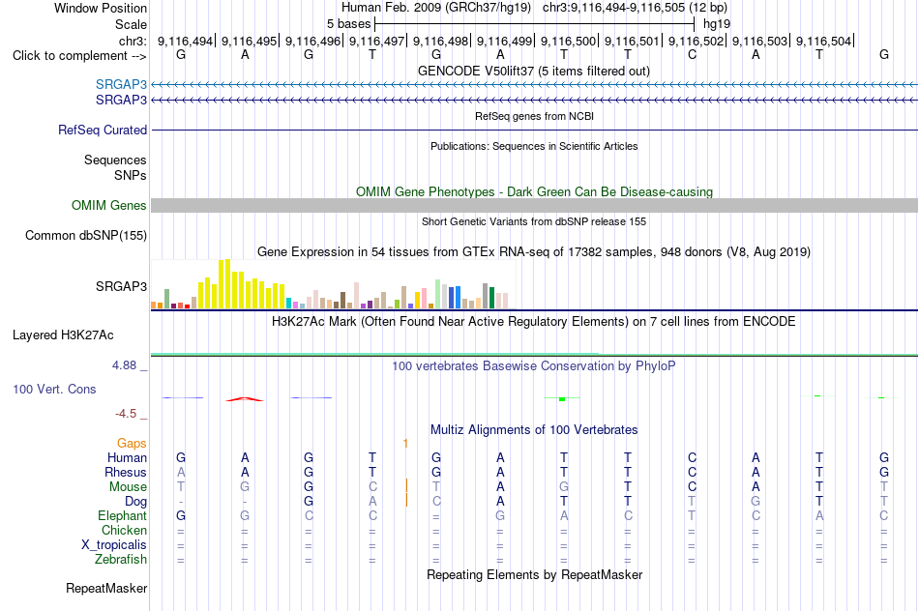Click position label 9,116,494 on the ruler

[185, 41]
